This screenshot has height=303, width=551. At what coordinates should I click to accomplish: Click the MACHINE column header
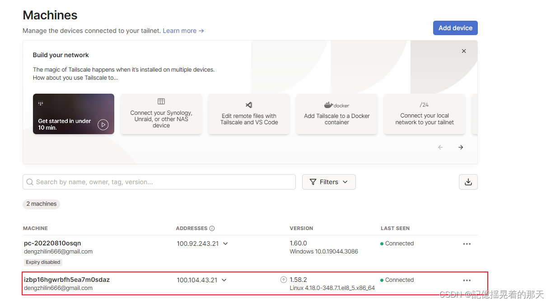click(x=35, y=228)
